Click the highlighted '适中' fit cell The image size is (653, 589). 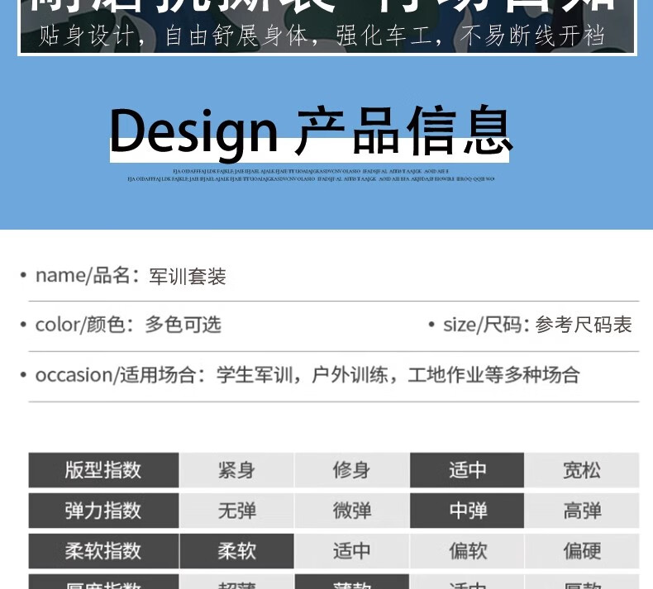click(467, 470)
